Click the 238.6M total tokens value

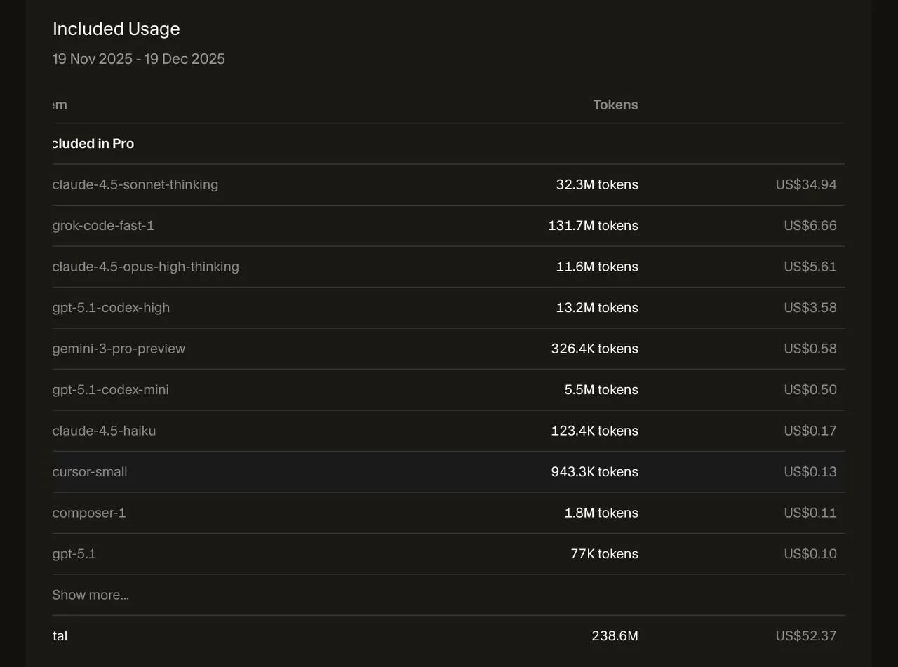615,636
